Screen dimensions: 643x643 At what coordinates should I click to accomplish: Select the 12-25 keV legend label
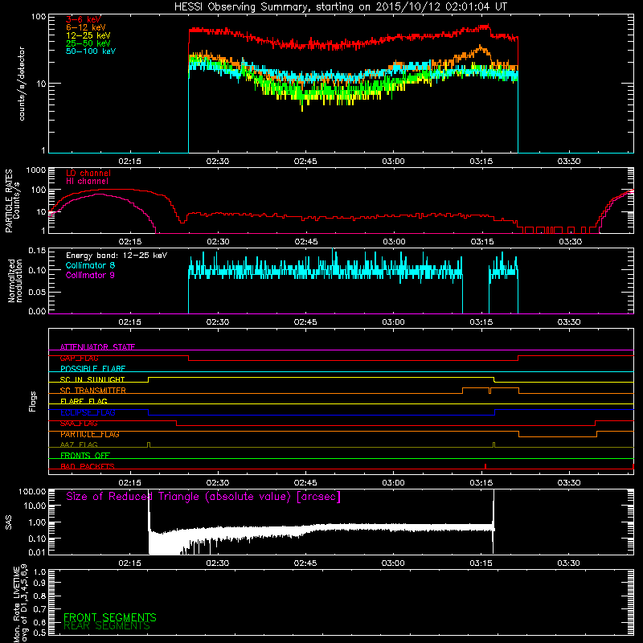88,35
